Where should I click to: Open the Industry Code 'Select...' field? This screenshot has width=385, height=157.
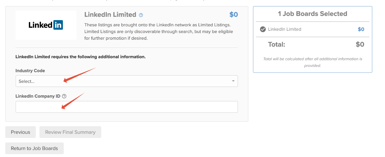click(123, 81)
